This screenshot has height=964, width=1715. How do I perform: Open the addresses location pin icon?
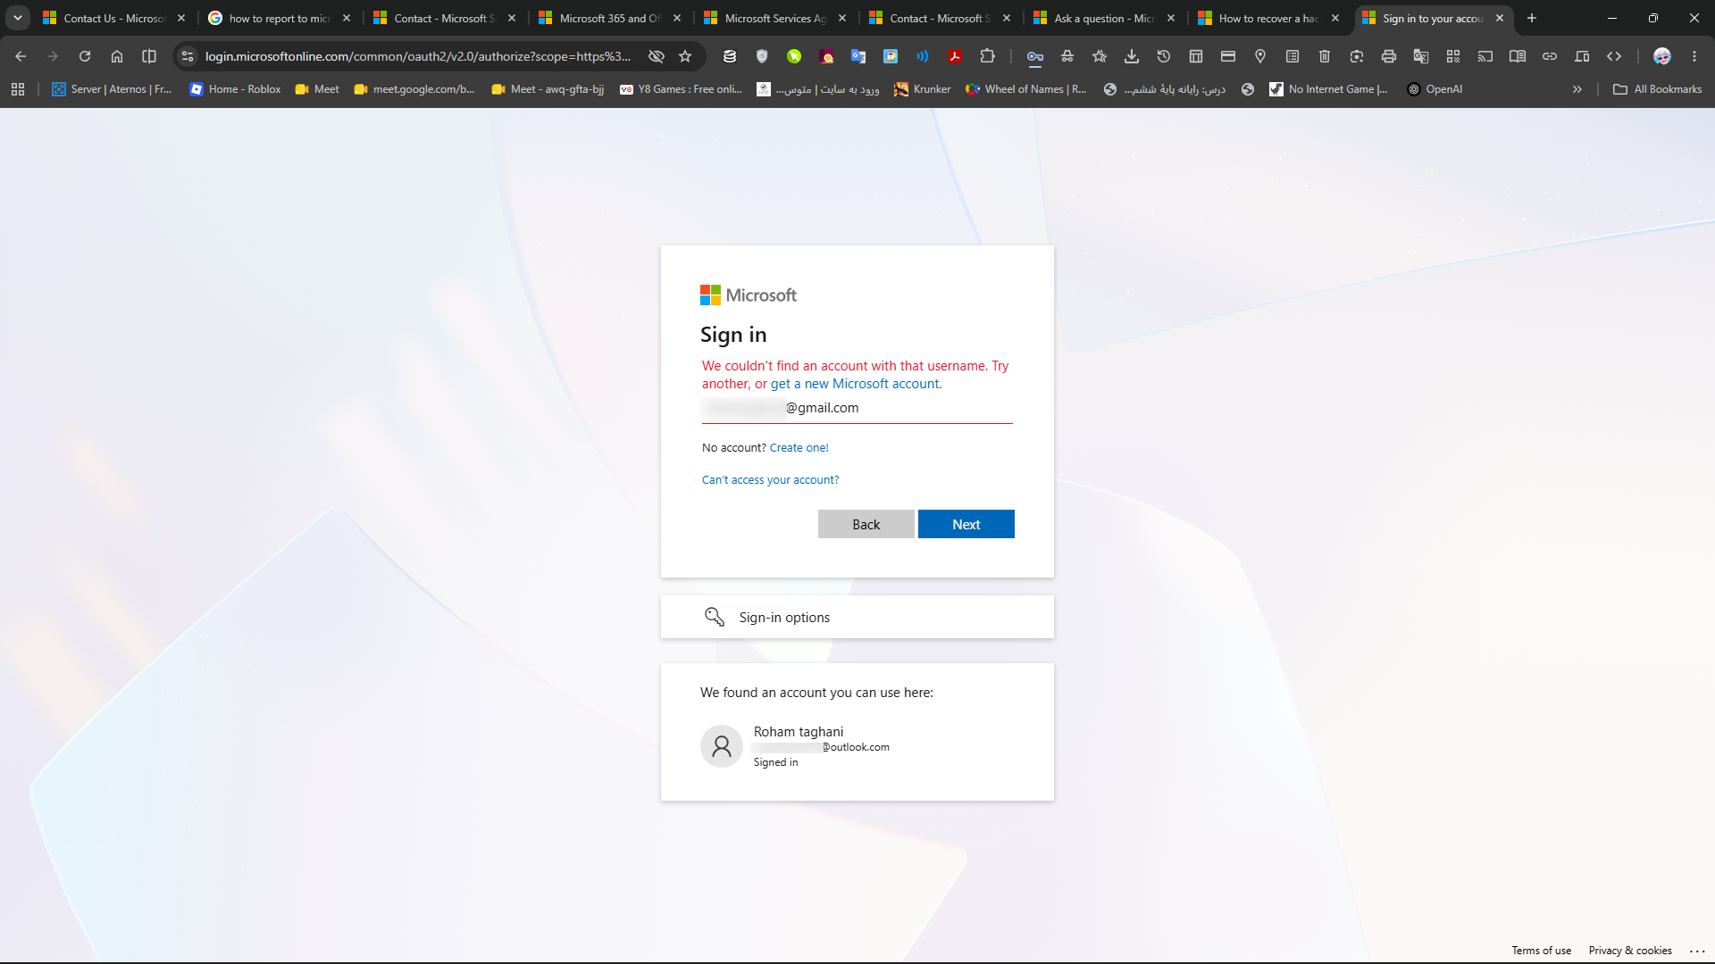click(x=1260, y=56)
